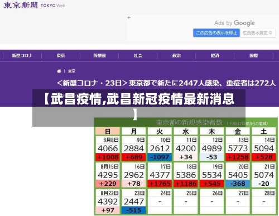
Task: Open the 国際 menu tab
Action: pos(253,55)
